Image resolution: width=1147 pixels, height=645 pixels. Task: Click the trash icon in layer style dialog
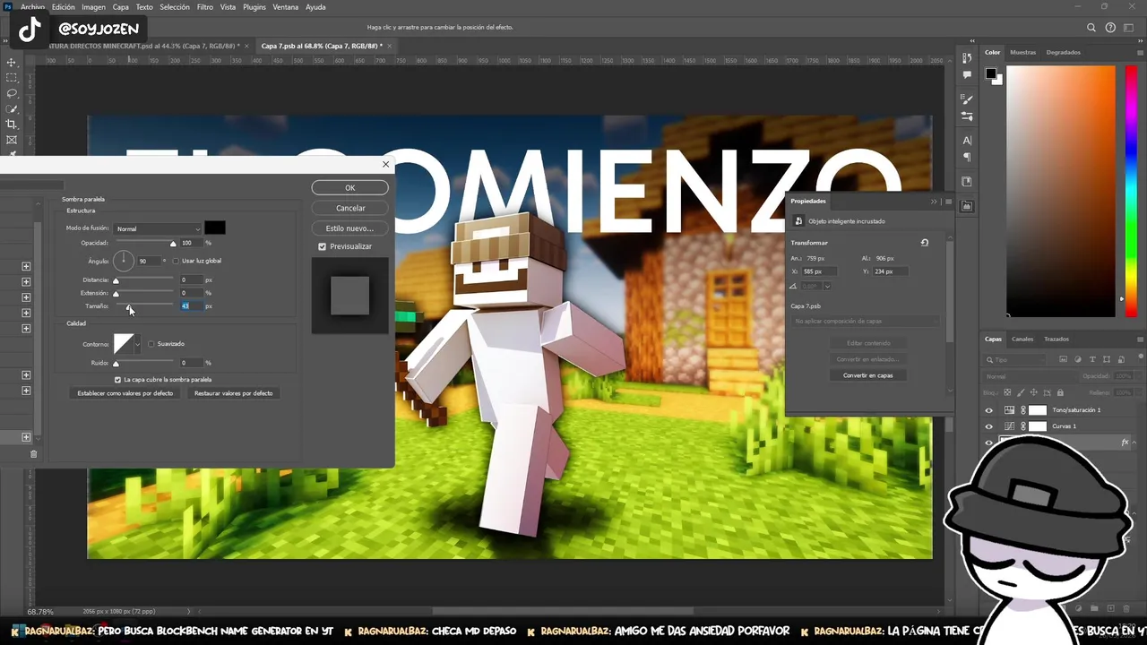click(x=34, y=453)
